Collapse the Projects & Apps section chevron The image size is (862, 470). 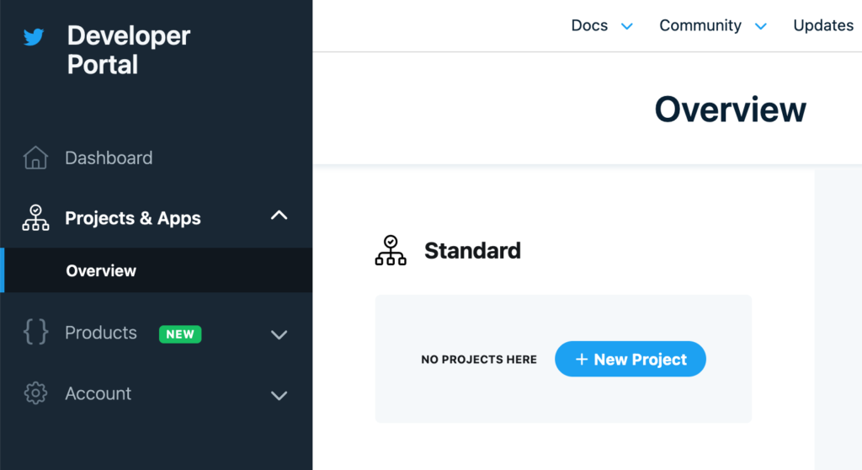click(x=279, y=215)
